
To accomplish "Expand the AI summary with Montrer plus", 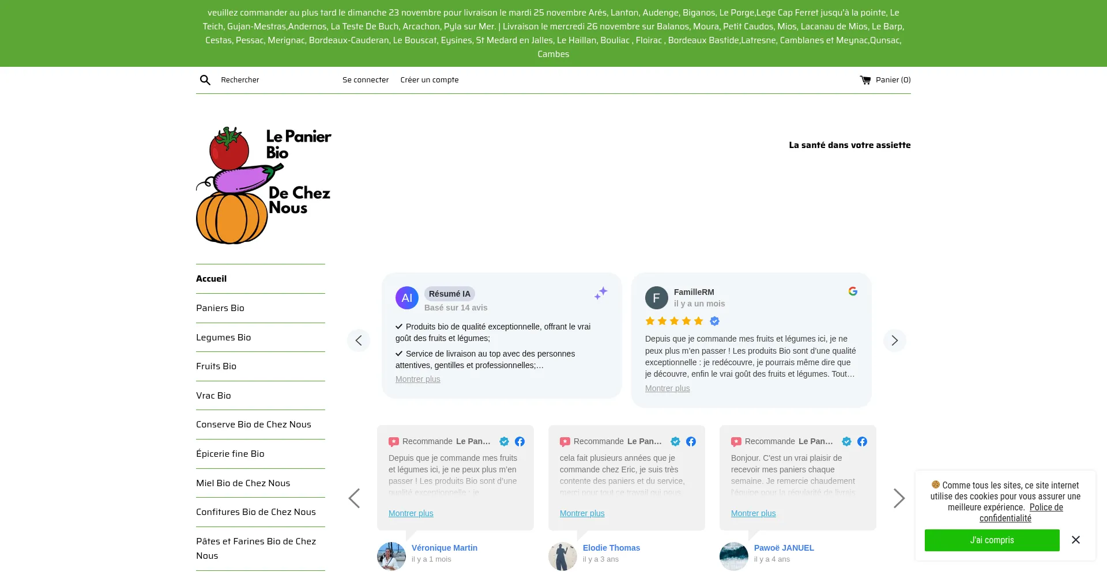I will coord(417,379).
